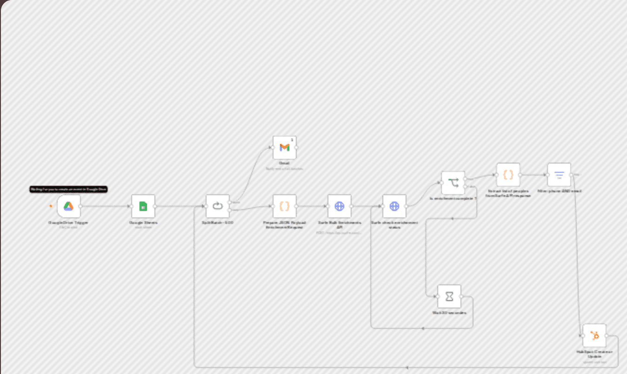The image size is (627, 374).
Task: Click the orange trigger indicator beside Google Drive
Action: point(51,206)
